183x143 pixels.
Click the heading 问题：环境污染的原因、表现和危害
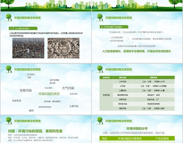[x=35, y=131]
